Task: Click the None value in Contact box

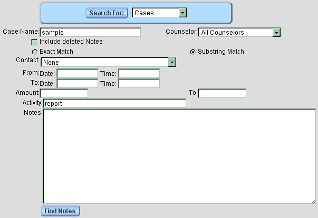Action: pyautogui.click(x=104, y=62)
